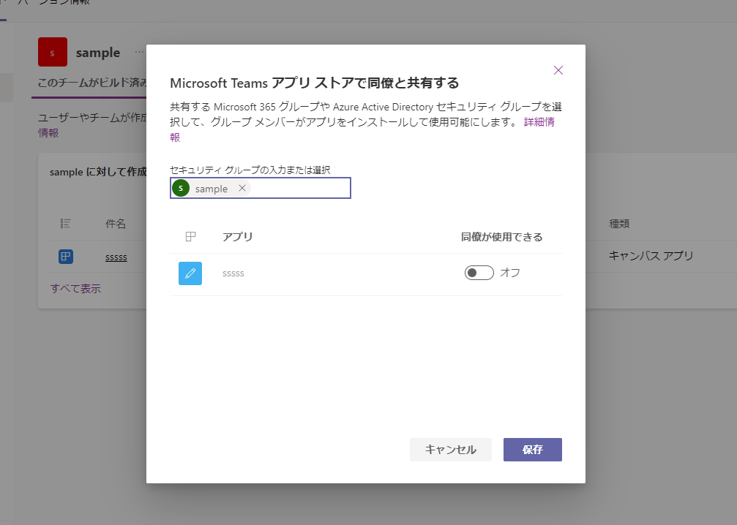Click the 同僚が使用できる column header
Image resolution: width=737 pixels, height=525 pixels.
[x=501, y=237]
